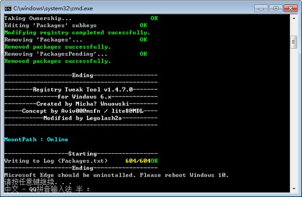This screenshot has height=197, width=302.
Task: Click the scrollbar down arrow
Action: 294,189
